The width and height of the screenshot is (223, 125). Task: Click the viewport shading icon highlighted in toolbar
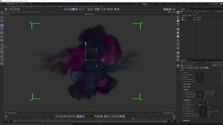click(74, 9)
